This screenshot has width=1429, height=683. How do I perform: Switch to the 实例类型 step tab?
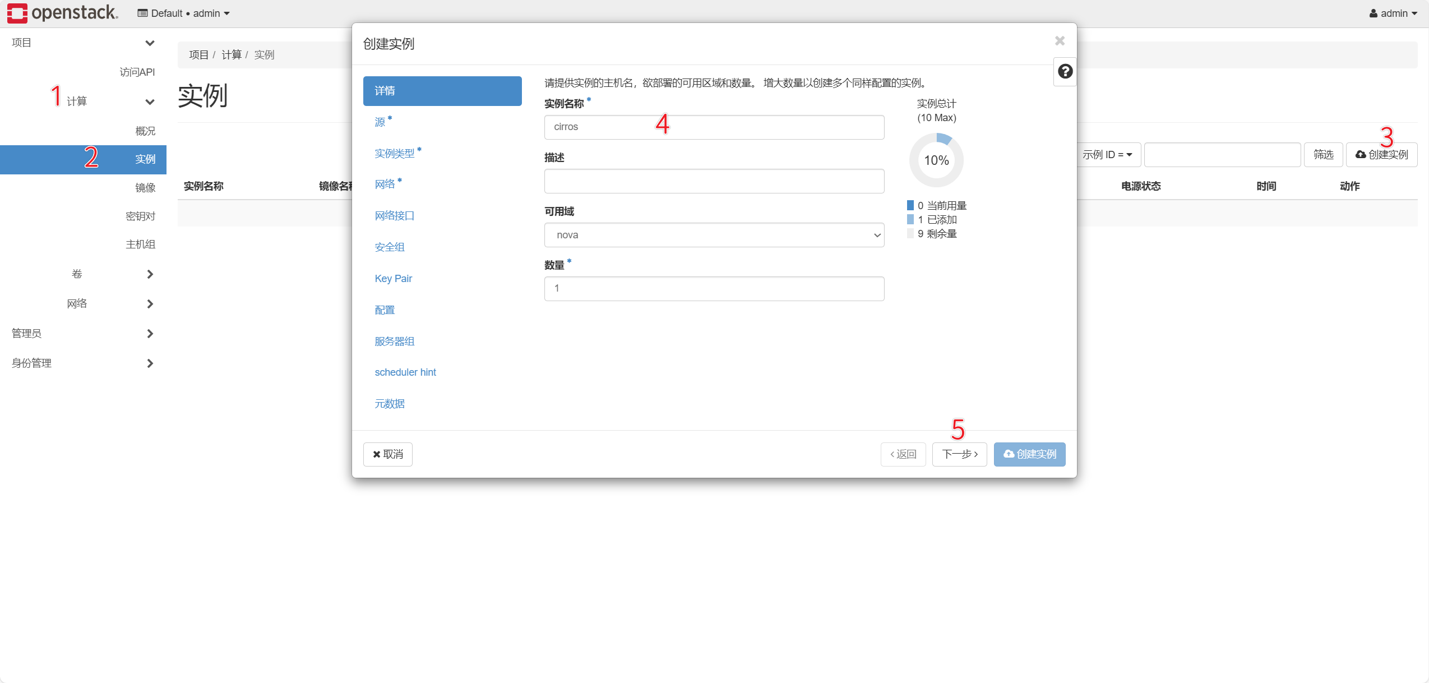point(395,154)
